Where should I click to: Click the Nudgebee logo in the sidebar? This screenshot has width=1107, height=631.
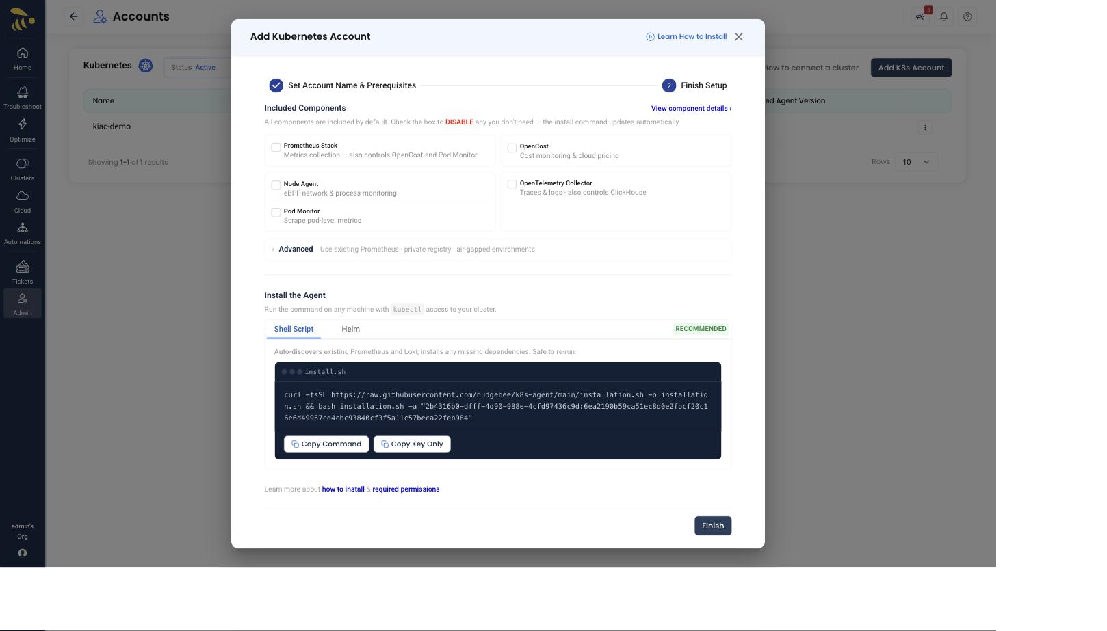(23, 19)
